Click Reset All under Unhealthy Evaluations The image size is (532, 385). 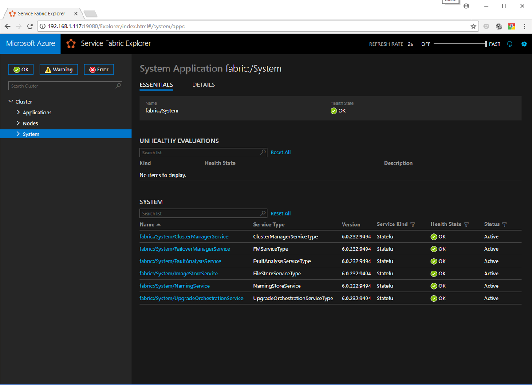[x=280, y=152]
